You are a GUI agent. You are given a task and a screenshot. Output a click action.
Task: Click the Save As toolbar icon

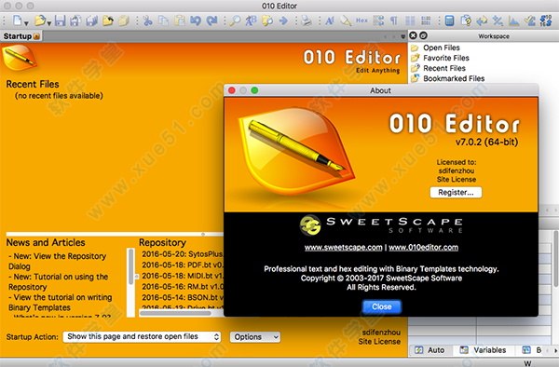tap(75, 20)
